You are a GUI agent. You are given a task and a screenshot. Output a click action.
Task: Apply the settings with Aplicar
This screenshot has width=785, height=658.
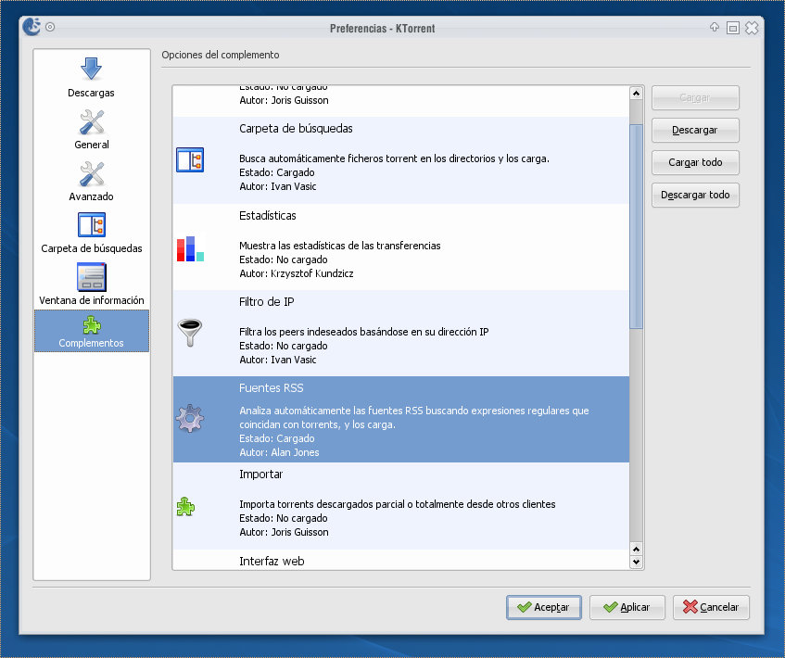pyautogui.click(x=627, y=607)
